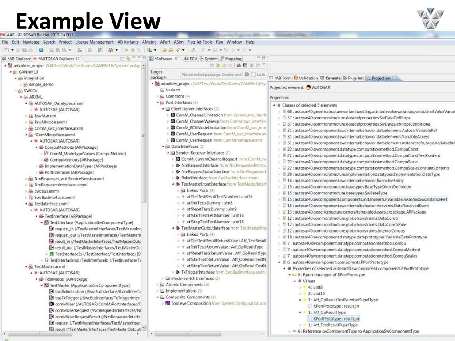Open the Navigate menu
455x341 pixels.
[31, 42]
